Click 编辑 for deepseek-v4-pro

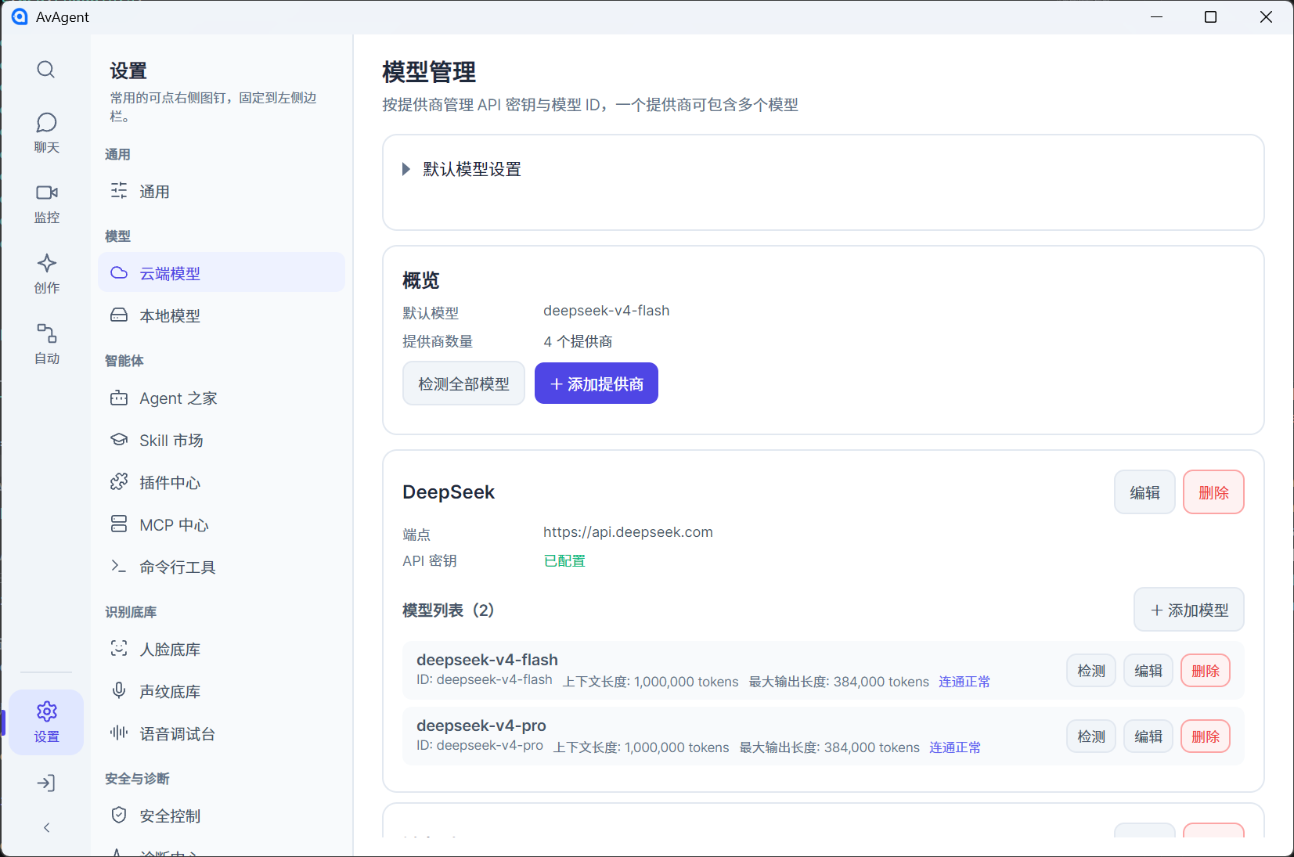(1148, 736)
